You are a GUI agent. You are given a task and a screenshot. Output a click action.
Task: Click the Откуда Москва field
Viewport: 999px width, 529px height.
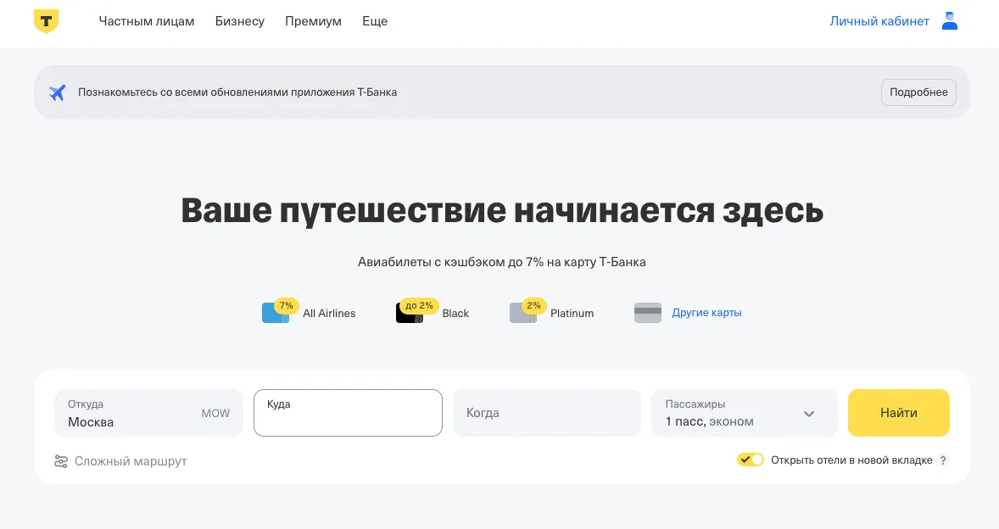pyautogui.click(x=149, y=413)
